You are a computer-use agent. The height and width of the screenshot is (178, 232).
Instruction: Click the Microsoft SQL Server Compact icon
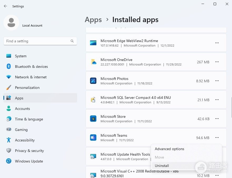coord(93,100)
